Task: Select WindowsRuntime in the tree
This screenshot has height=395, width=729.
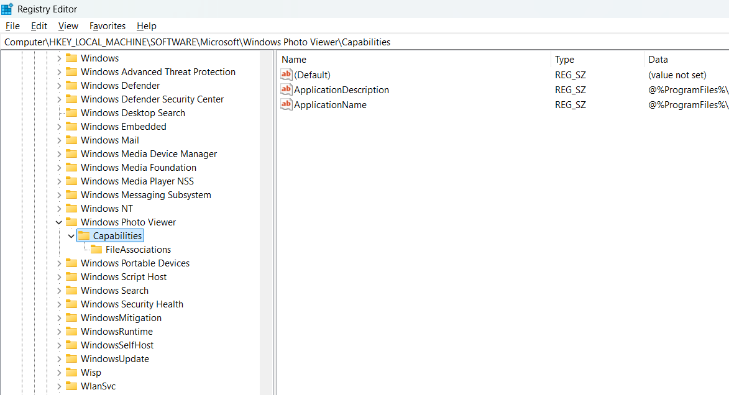Action: pyautogui.click(x=117, y=332)
